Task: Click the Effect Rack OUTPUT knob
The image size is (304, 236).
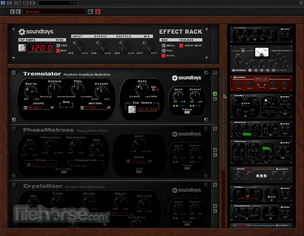Action: pos(101,46)
